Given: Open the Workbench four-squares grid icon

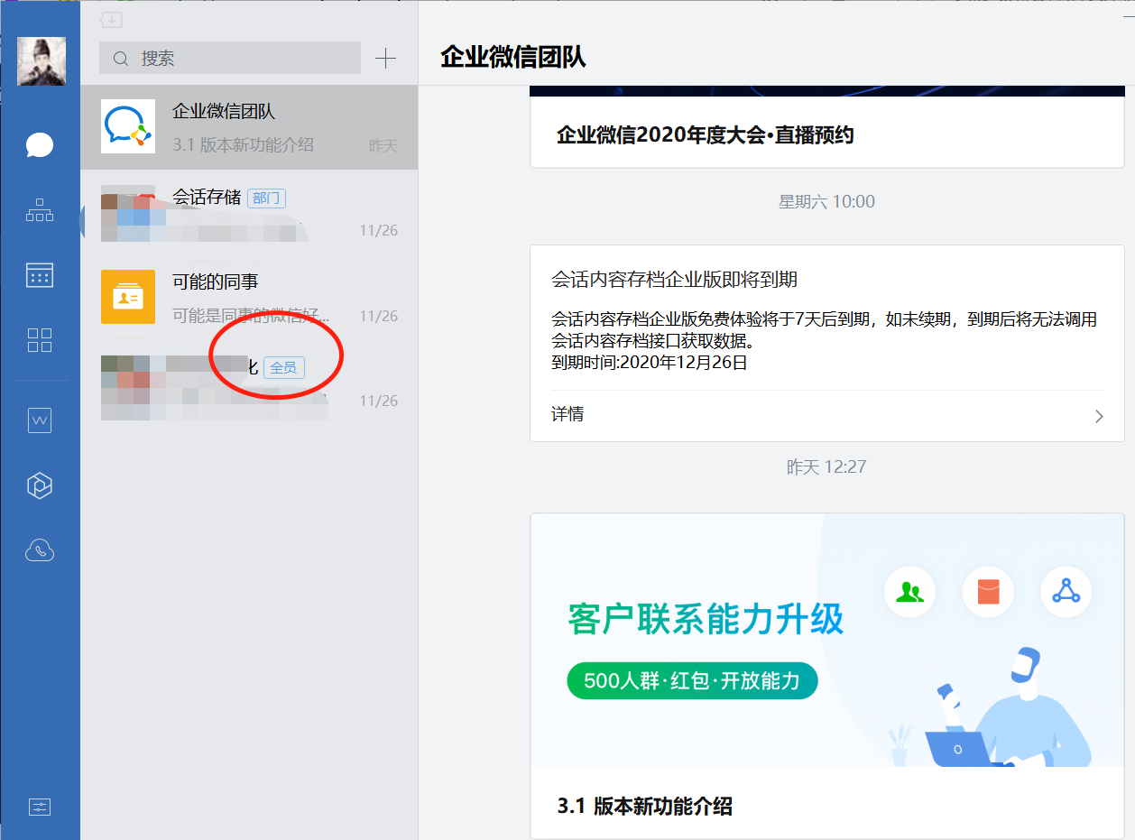Looking at the screenshot, I should tap(40, 340).
